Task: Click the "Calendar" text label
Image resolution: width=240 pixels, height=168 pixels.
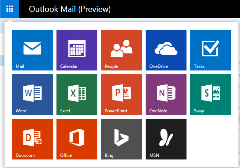Action: coord(69,66)
